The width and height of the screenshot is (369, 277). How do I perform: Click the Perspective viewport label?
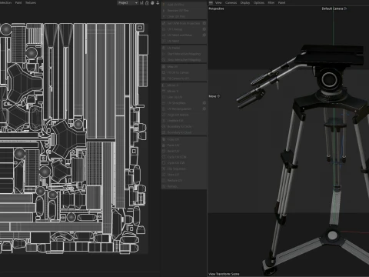point(216,8)
